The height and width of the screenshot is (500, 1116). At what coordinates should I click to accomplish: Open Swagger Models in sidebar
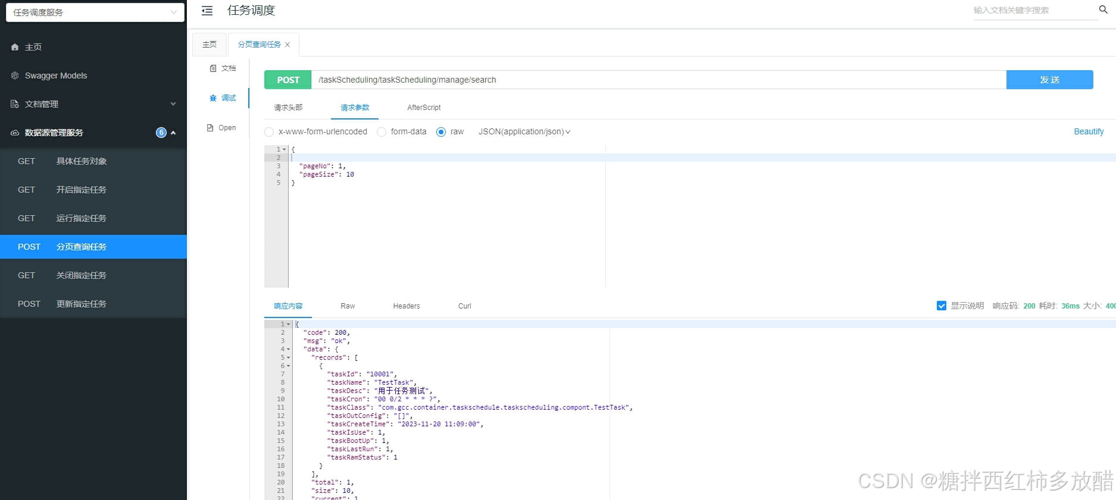[93, 76]
